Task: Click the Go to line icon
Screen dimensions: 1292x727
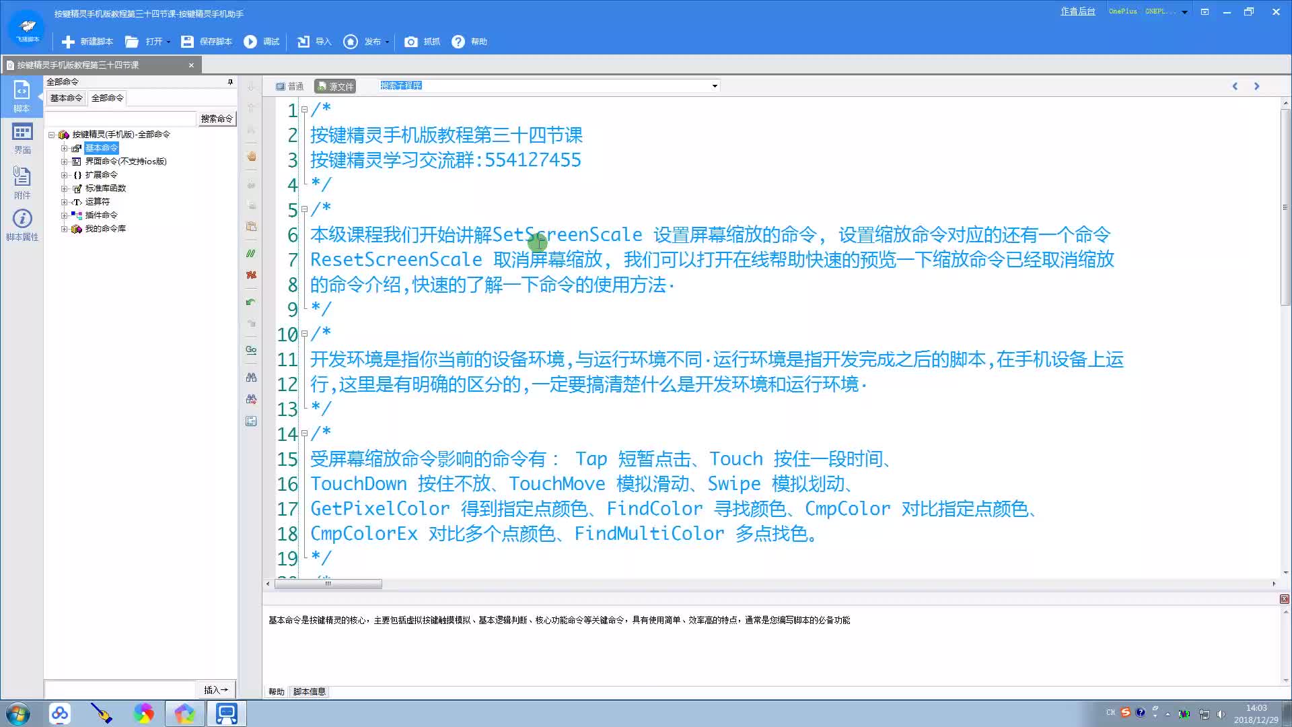Action: click(251, 350)
